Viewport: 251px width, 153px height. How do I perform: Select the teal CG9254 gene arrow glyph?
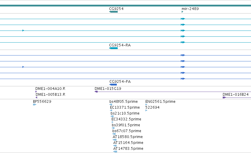point(113,12)
